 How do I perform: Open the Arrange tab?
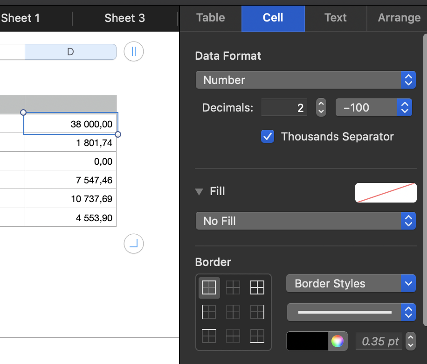[399, 18]
